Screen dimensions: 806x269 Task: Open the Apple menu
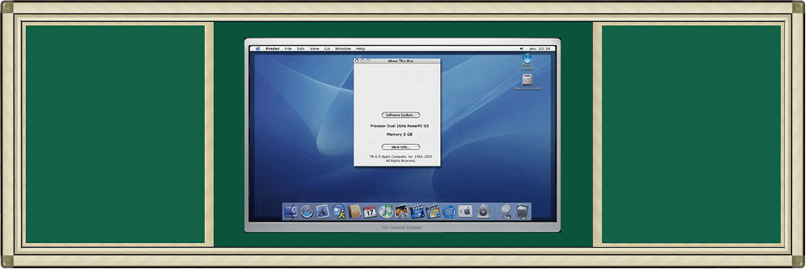(x=257, y=49)
